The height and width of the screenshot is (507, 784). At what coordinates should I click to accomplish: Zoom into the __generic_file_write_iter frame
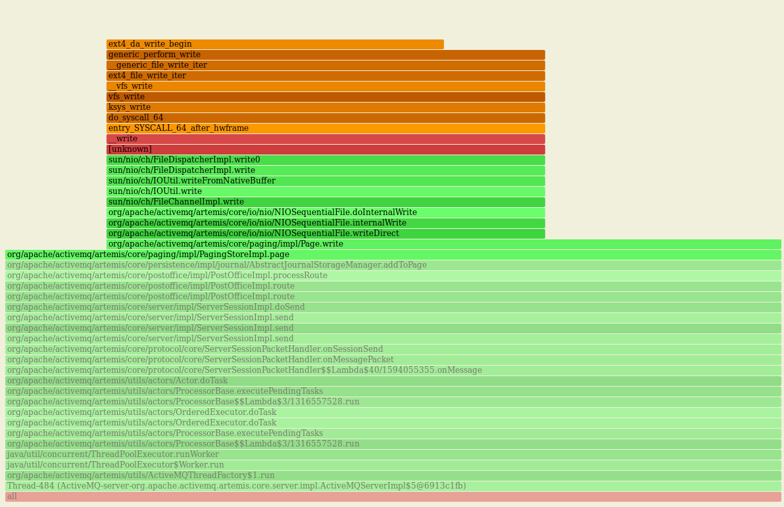tap(326, 66)
